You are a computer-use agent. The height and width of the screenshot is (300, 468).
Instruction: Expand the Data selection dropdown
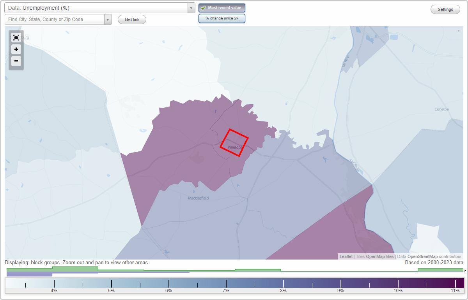191,7
